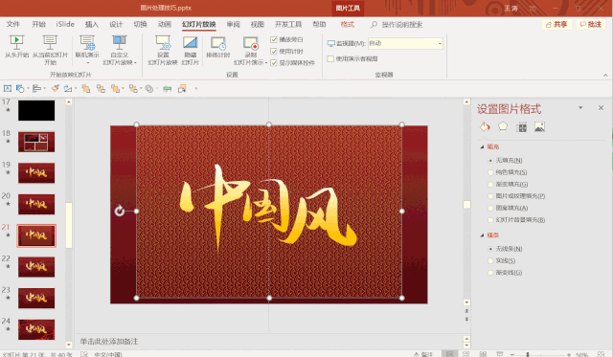This screenshot has height=357, width=613.
Task: Click the Comments button
Action: pyautogui.click(x=591, y=24)
